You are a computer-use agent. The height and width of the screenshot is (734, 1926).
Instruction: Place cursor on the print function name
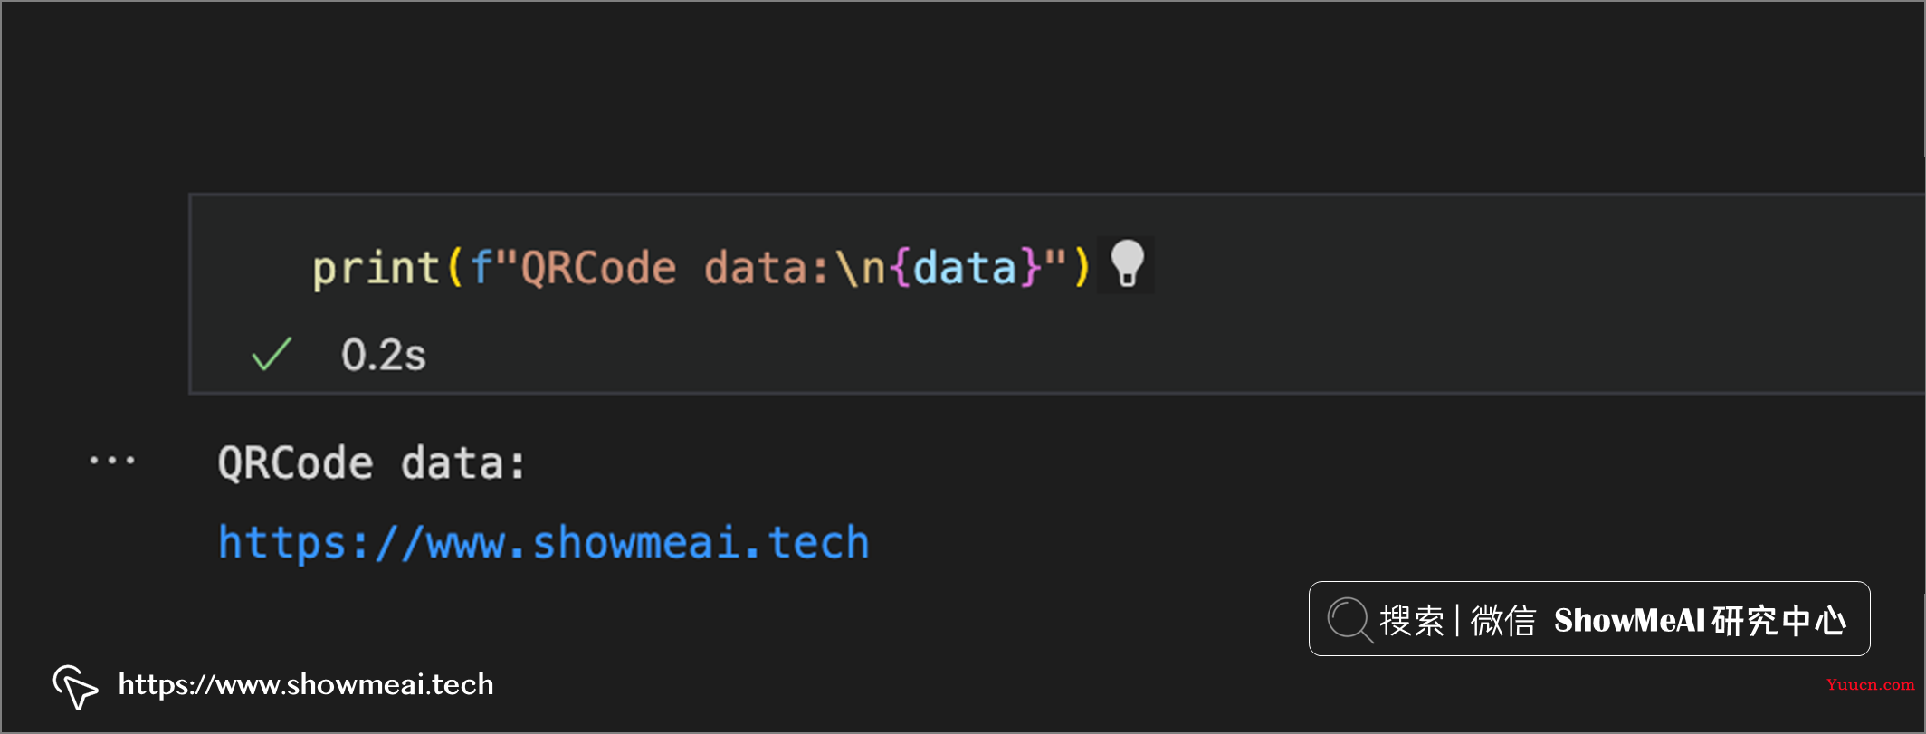click(x=377, y=268)
